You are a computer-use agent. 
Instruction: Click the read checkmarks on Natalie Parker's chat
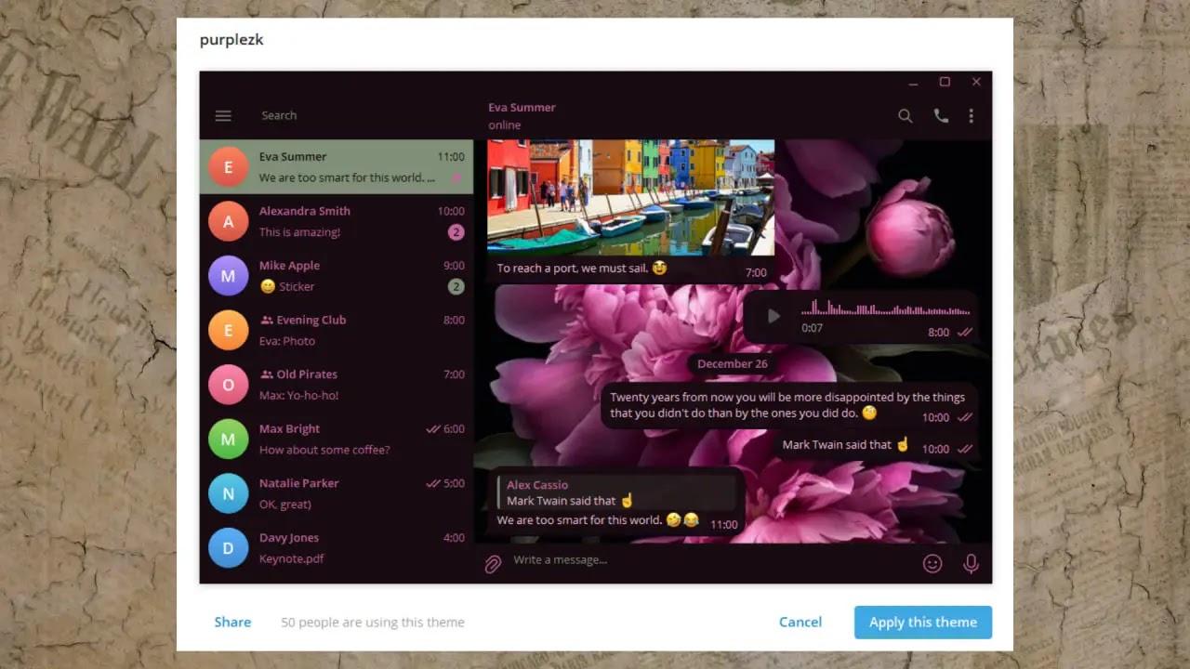click(x=432, y=483)
